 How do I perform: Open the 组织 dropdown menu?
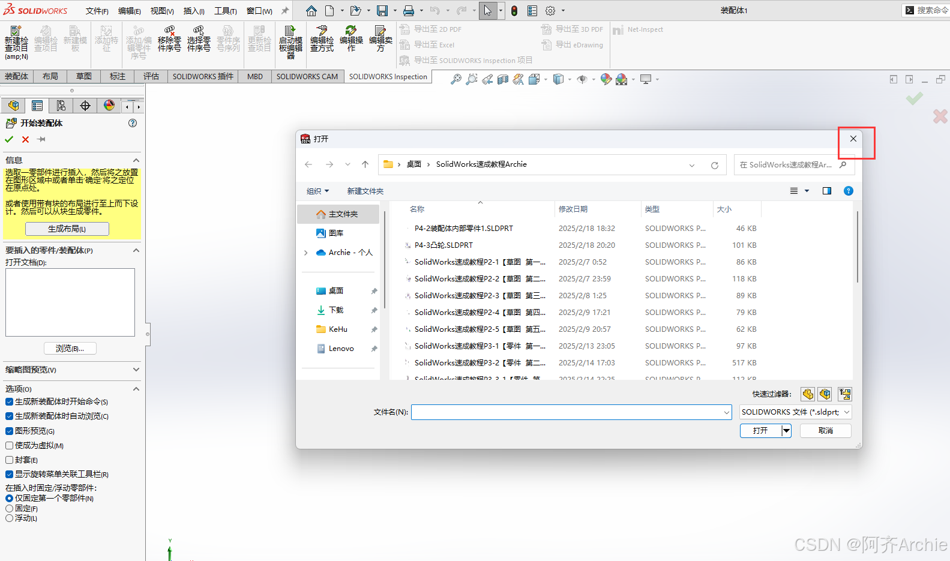[x=317, y=191]
